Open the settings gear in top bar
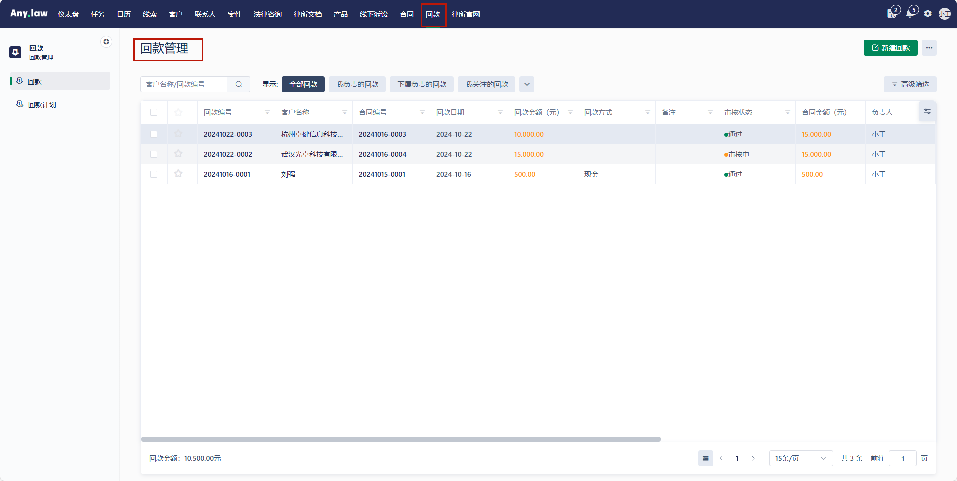 pos(928,14)
